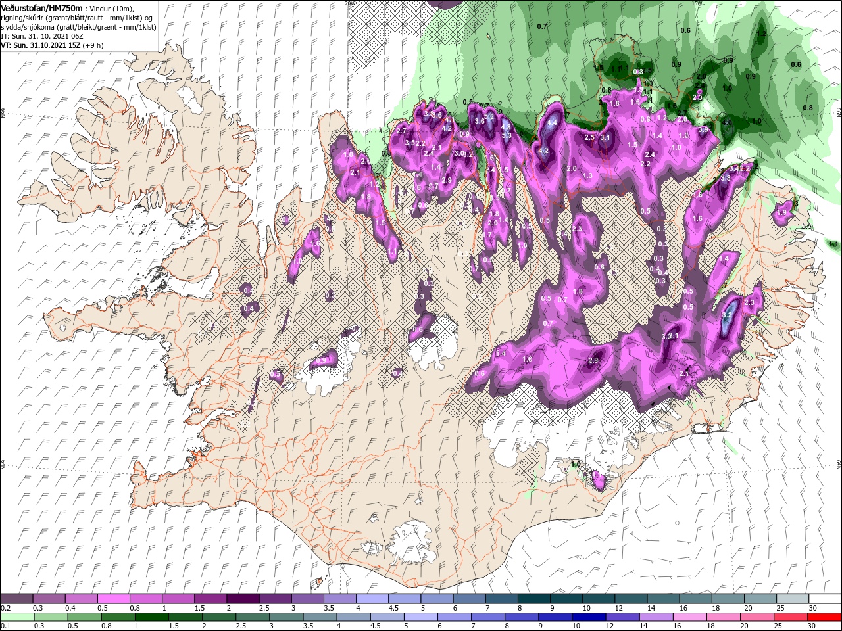
Task: Click the "18" label on the upper scale
Action: (714, 608)
